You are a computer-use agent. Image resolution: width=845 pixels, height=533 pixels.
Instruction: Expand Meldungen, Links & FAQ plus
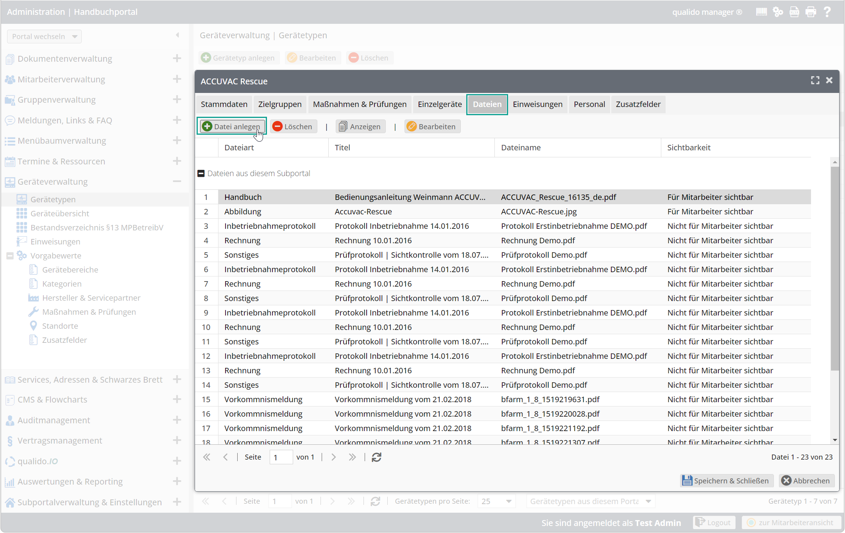pyautogui.click(x=177, y=120)
